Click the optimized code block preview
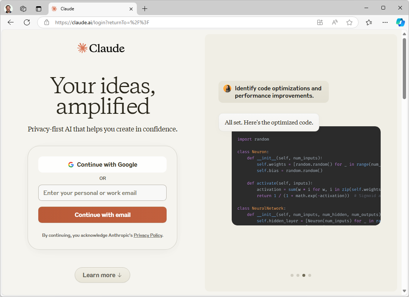 306,176
